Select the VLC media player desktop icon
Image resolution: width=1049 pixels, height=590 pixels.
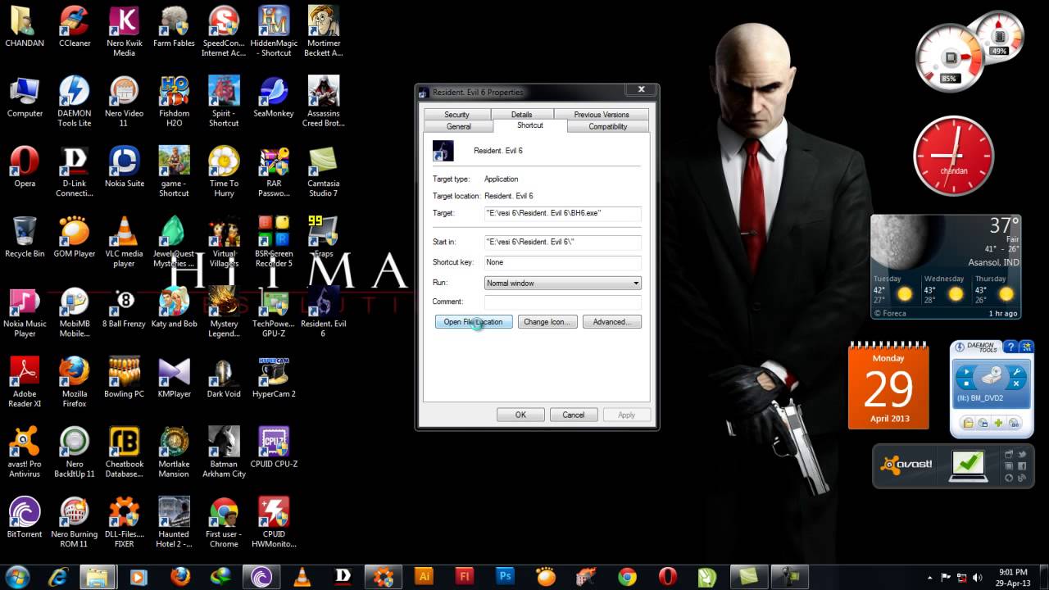click(x=124, y=243)
